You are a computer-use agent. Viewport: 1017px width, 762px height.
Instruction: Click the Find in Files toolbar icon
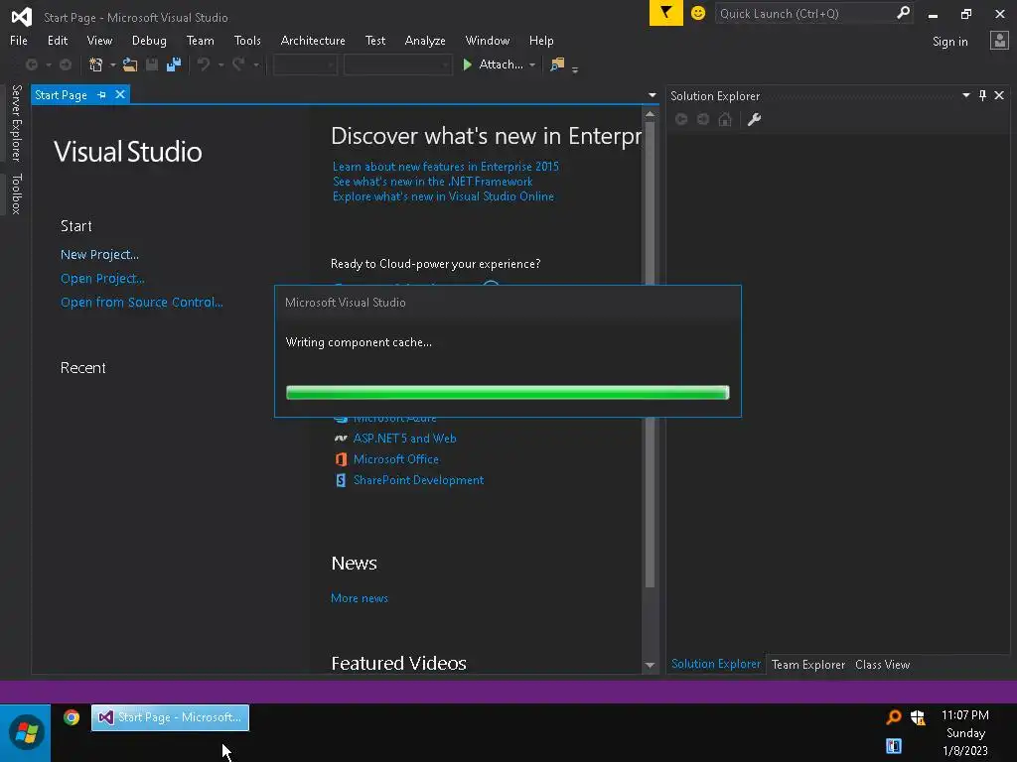coord(557,64)
